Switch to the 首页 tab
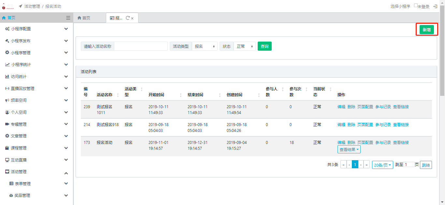 (x=84, y=18)
